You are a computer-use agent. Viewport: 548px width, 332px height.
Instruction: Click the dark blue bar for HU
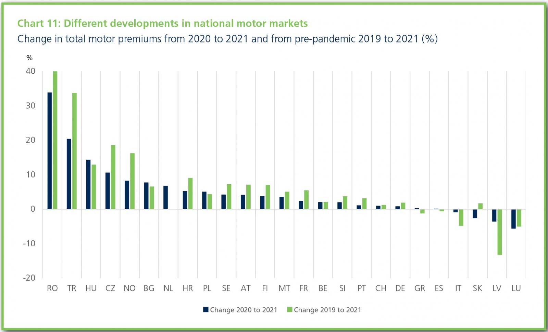click(x=88, y=184)
